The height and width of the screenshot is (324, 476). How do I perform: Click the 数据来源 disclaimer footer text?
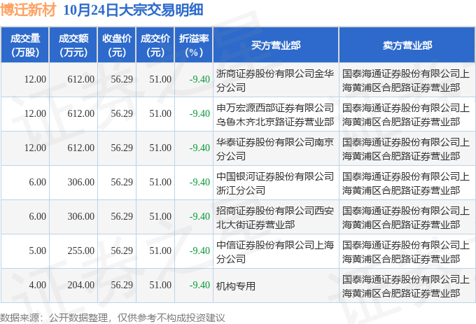pos(112,318)
